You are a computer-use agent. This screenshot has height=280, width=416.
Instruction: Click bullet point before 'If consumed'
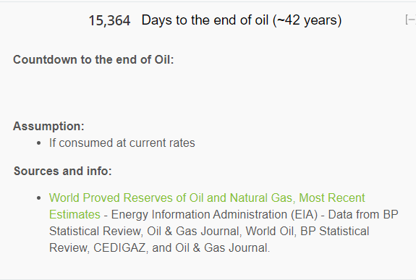click(x=39, y=143)
